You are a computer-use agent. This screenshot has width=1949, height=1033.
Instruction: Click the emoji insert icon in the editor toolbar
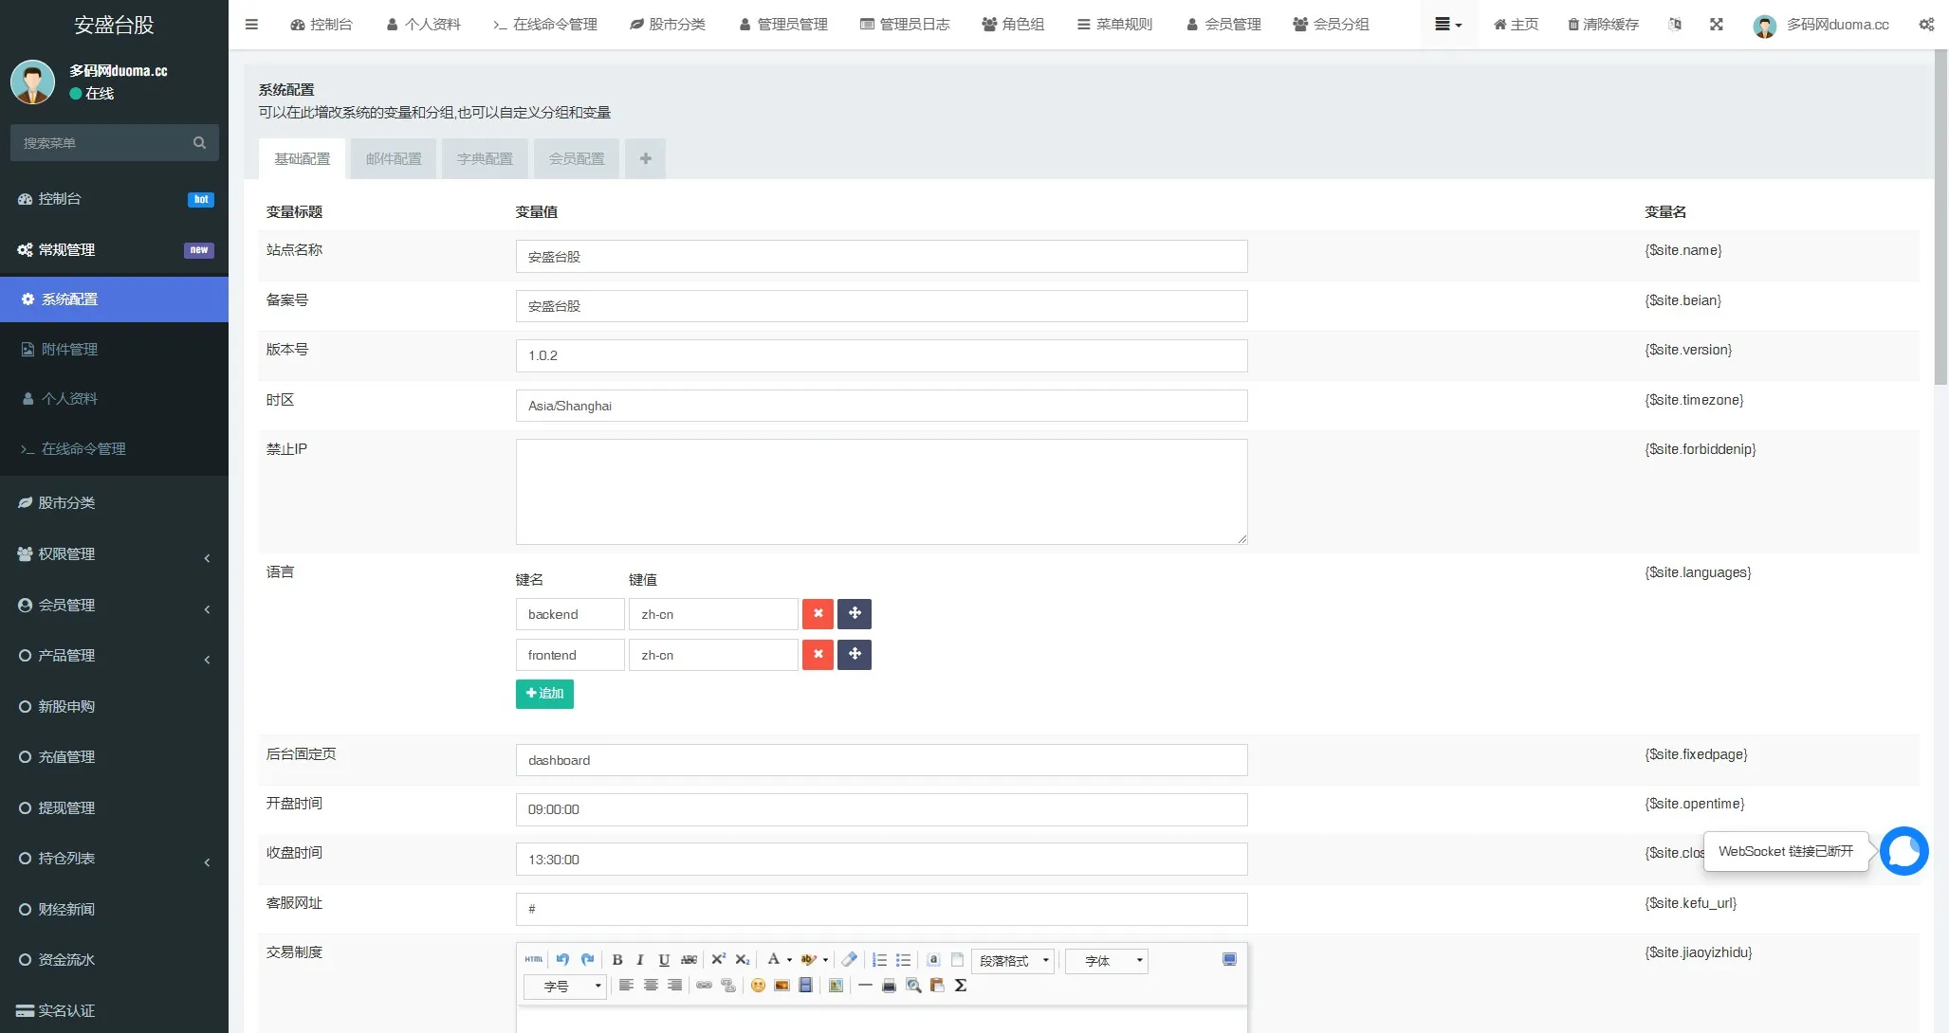tap(758, 986)
